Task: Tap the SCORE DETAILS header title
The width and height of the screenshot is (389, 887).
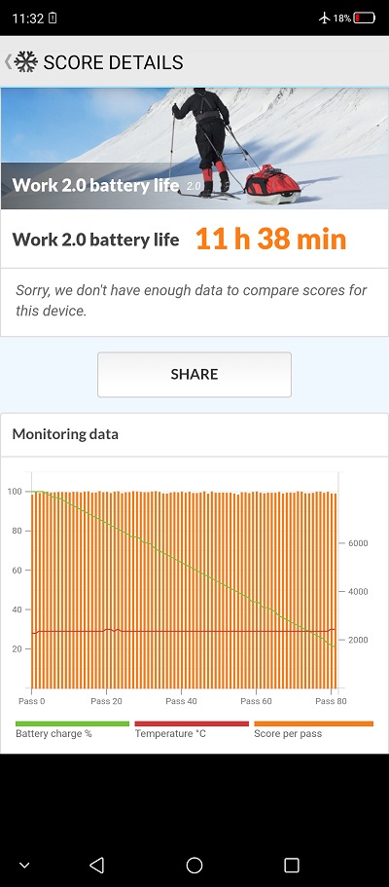Action: pyautogui.click(x=113, y=62)
